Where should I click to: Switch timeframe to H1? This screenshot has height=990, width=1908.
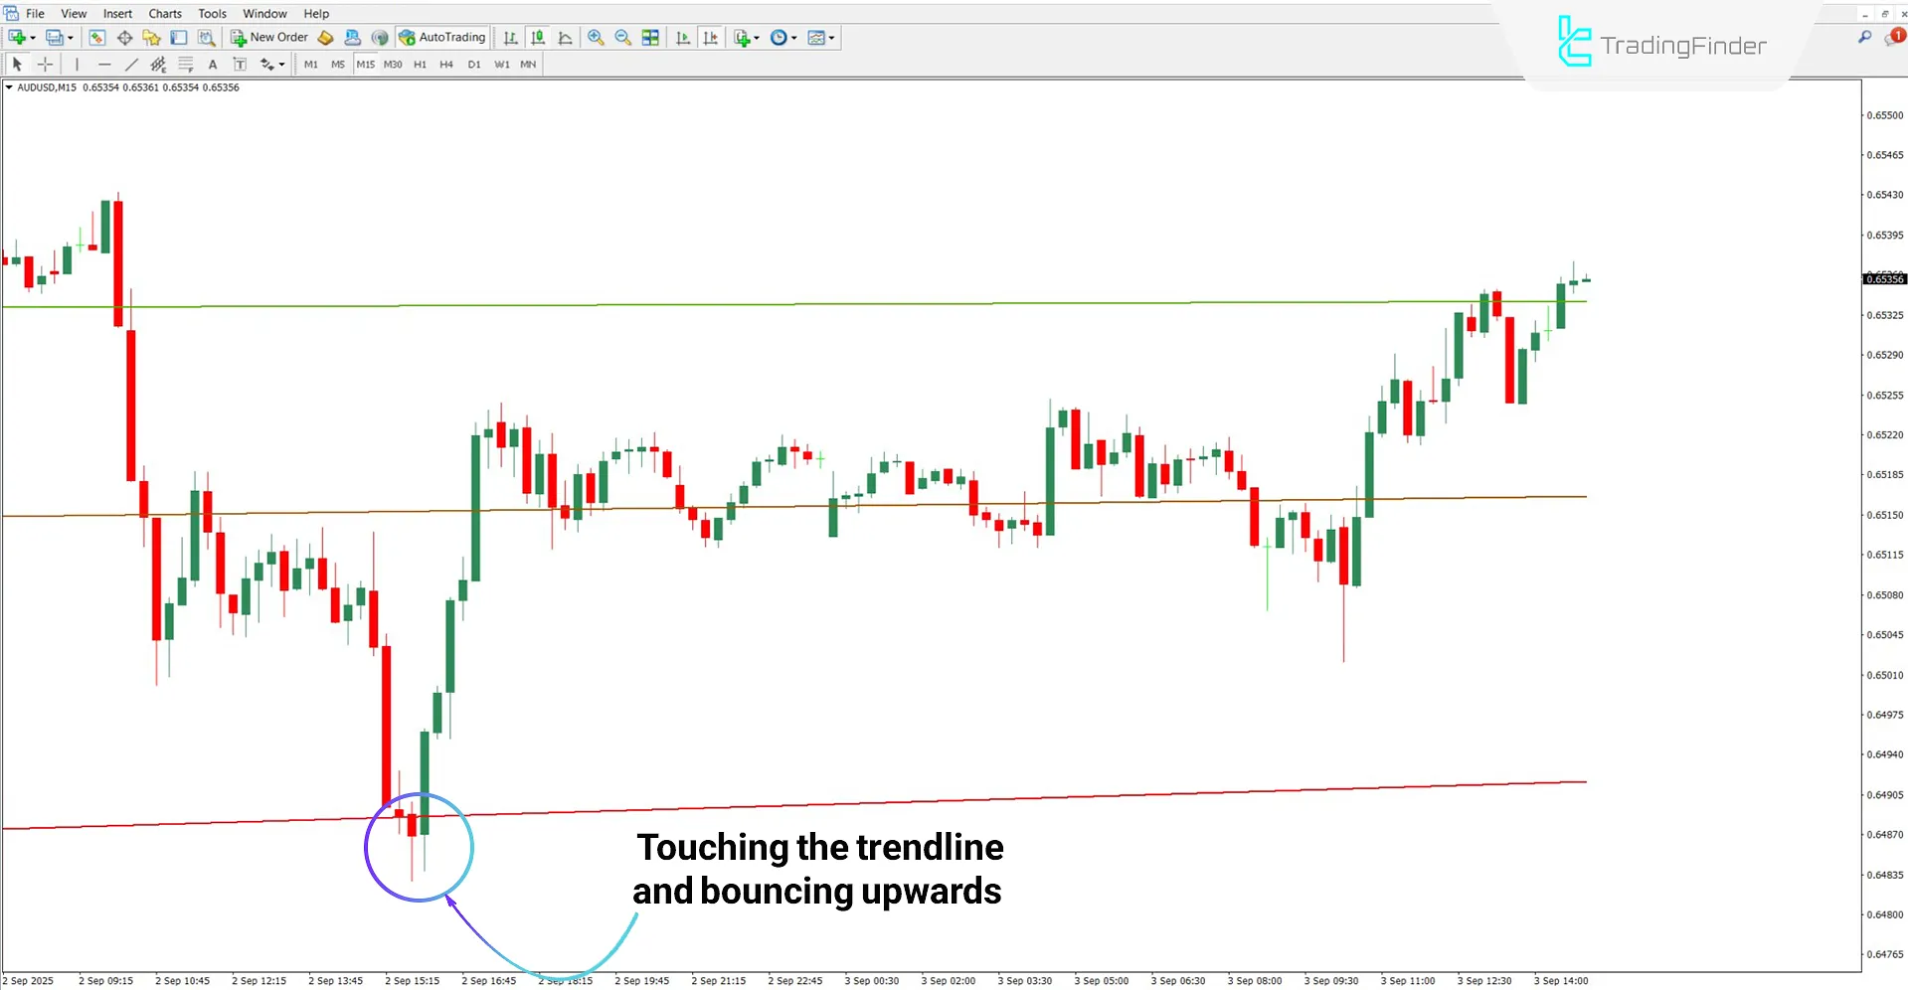click(x=419, y=64)
